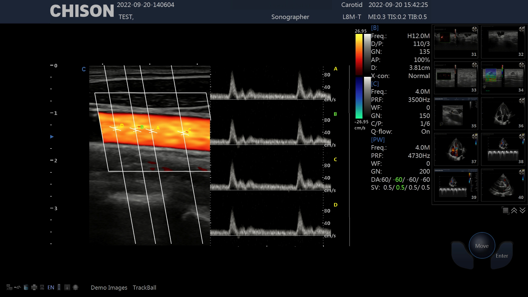528x297 pixels.
Task: Open thumbnail image 39
Action: click(456, 184)
